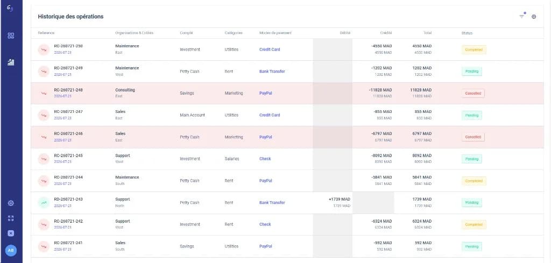The height and width of the screenshot is (263, 551).
Task: Open Credit Card link for RC-260721-250
Action: coord(270,49)
